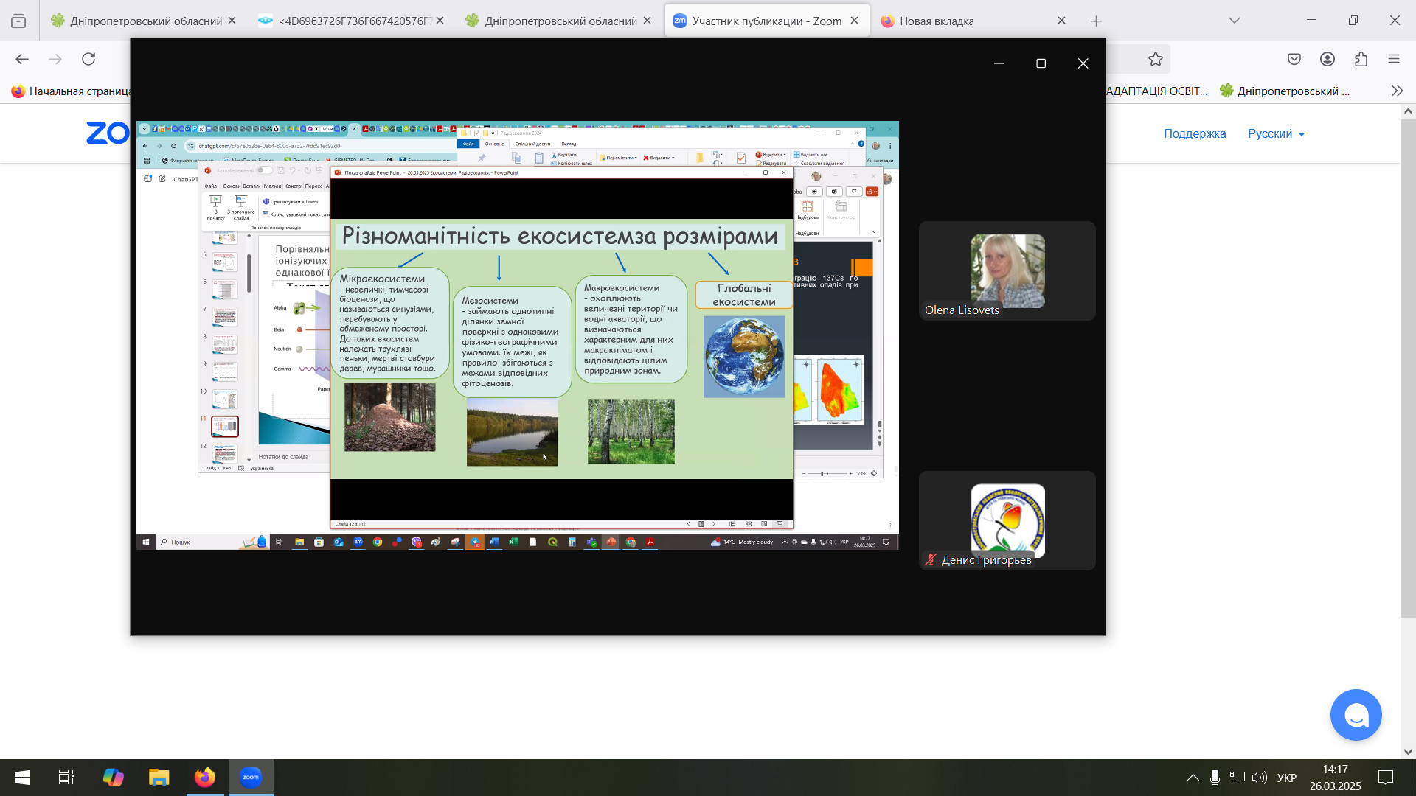Click the Save to Pocket icon
This screenshot has height=796, width=1416.
click(x=1294, y=59)
